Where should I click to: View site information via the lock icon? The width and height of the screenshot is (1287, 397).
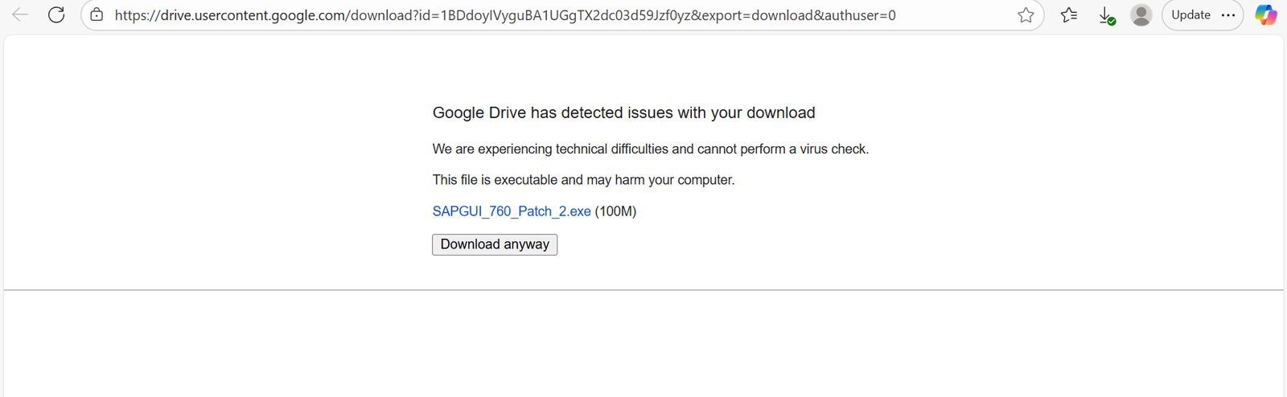(97, 14)
